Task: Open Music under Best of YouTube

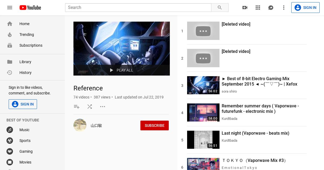Action: 32,130
